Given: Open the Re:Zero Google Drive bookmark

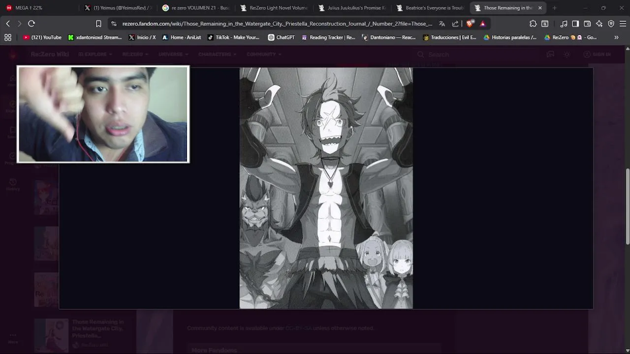Looking at the screenshot, I should [570, 37].
